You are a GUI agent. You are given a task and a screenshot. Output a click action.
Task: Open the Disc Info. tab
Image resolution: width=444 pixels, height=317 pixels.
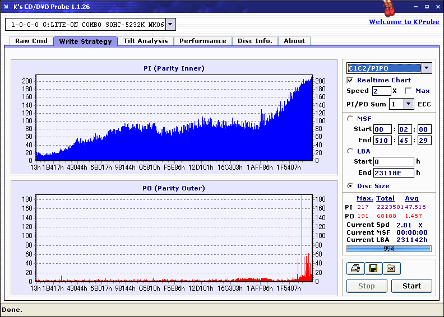pos(255,41)
